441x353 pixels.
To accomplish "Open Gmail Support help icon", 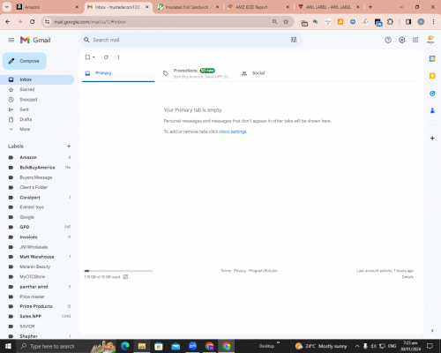I will [388, 40].
